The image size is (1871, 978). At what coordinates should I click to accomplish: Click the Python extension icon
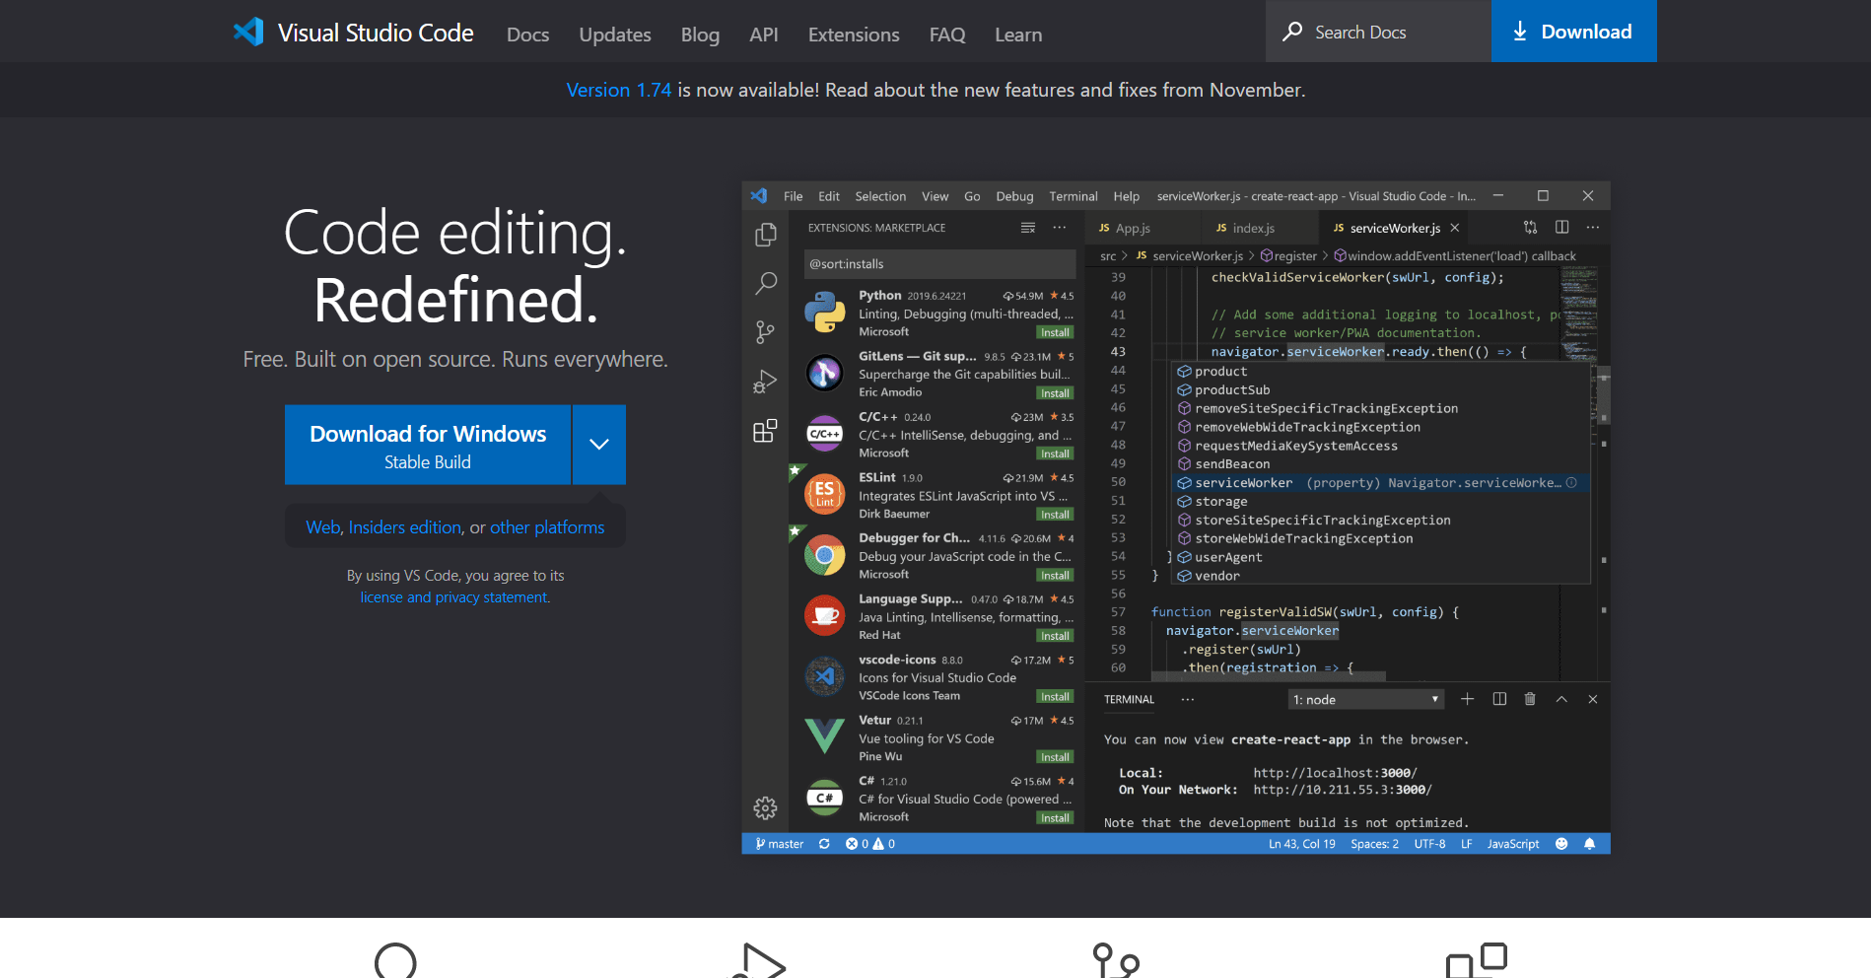coord(824,313)
